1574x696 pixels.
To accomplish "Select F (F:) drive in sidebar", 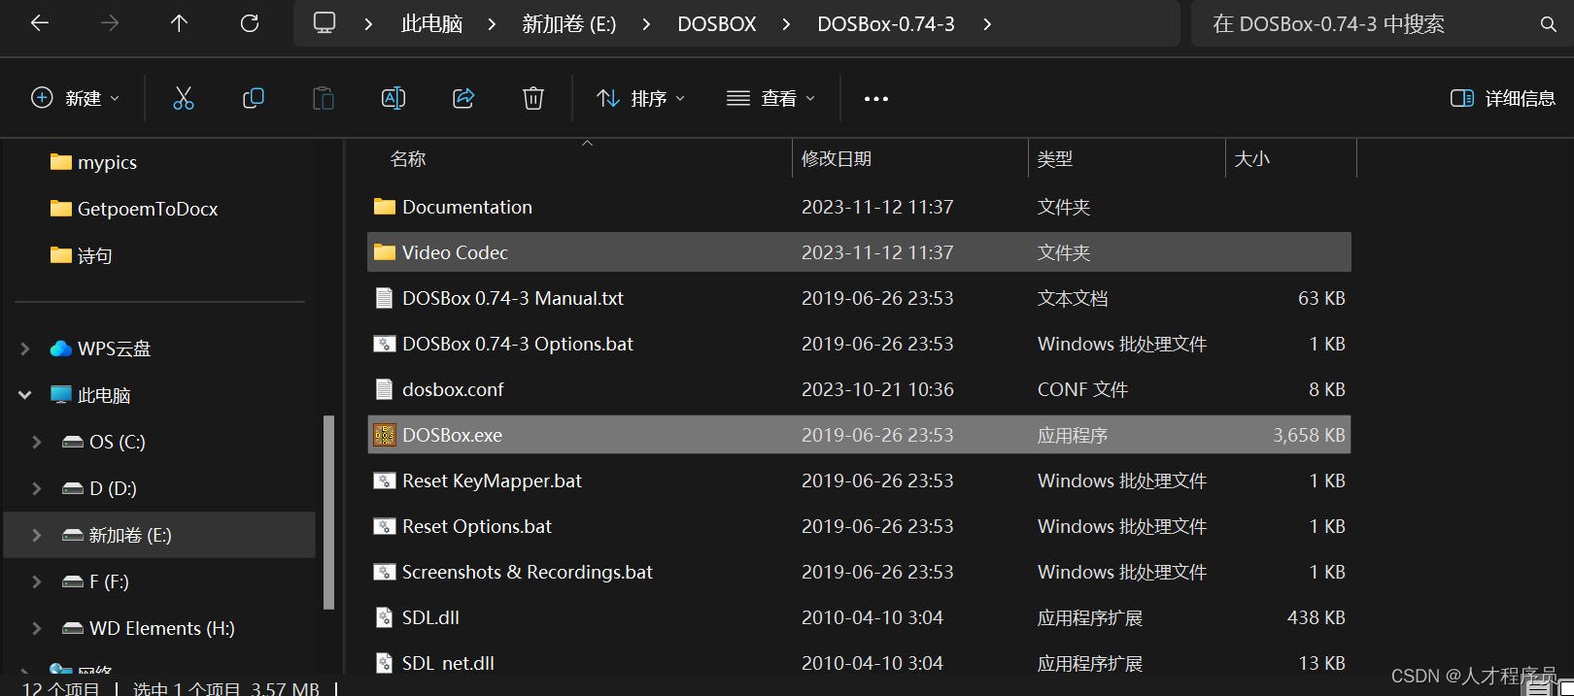I will coord(109,581).
